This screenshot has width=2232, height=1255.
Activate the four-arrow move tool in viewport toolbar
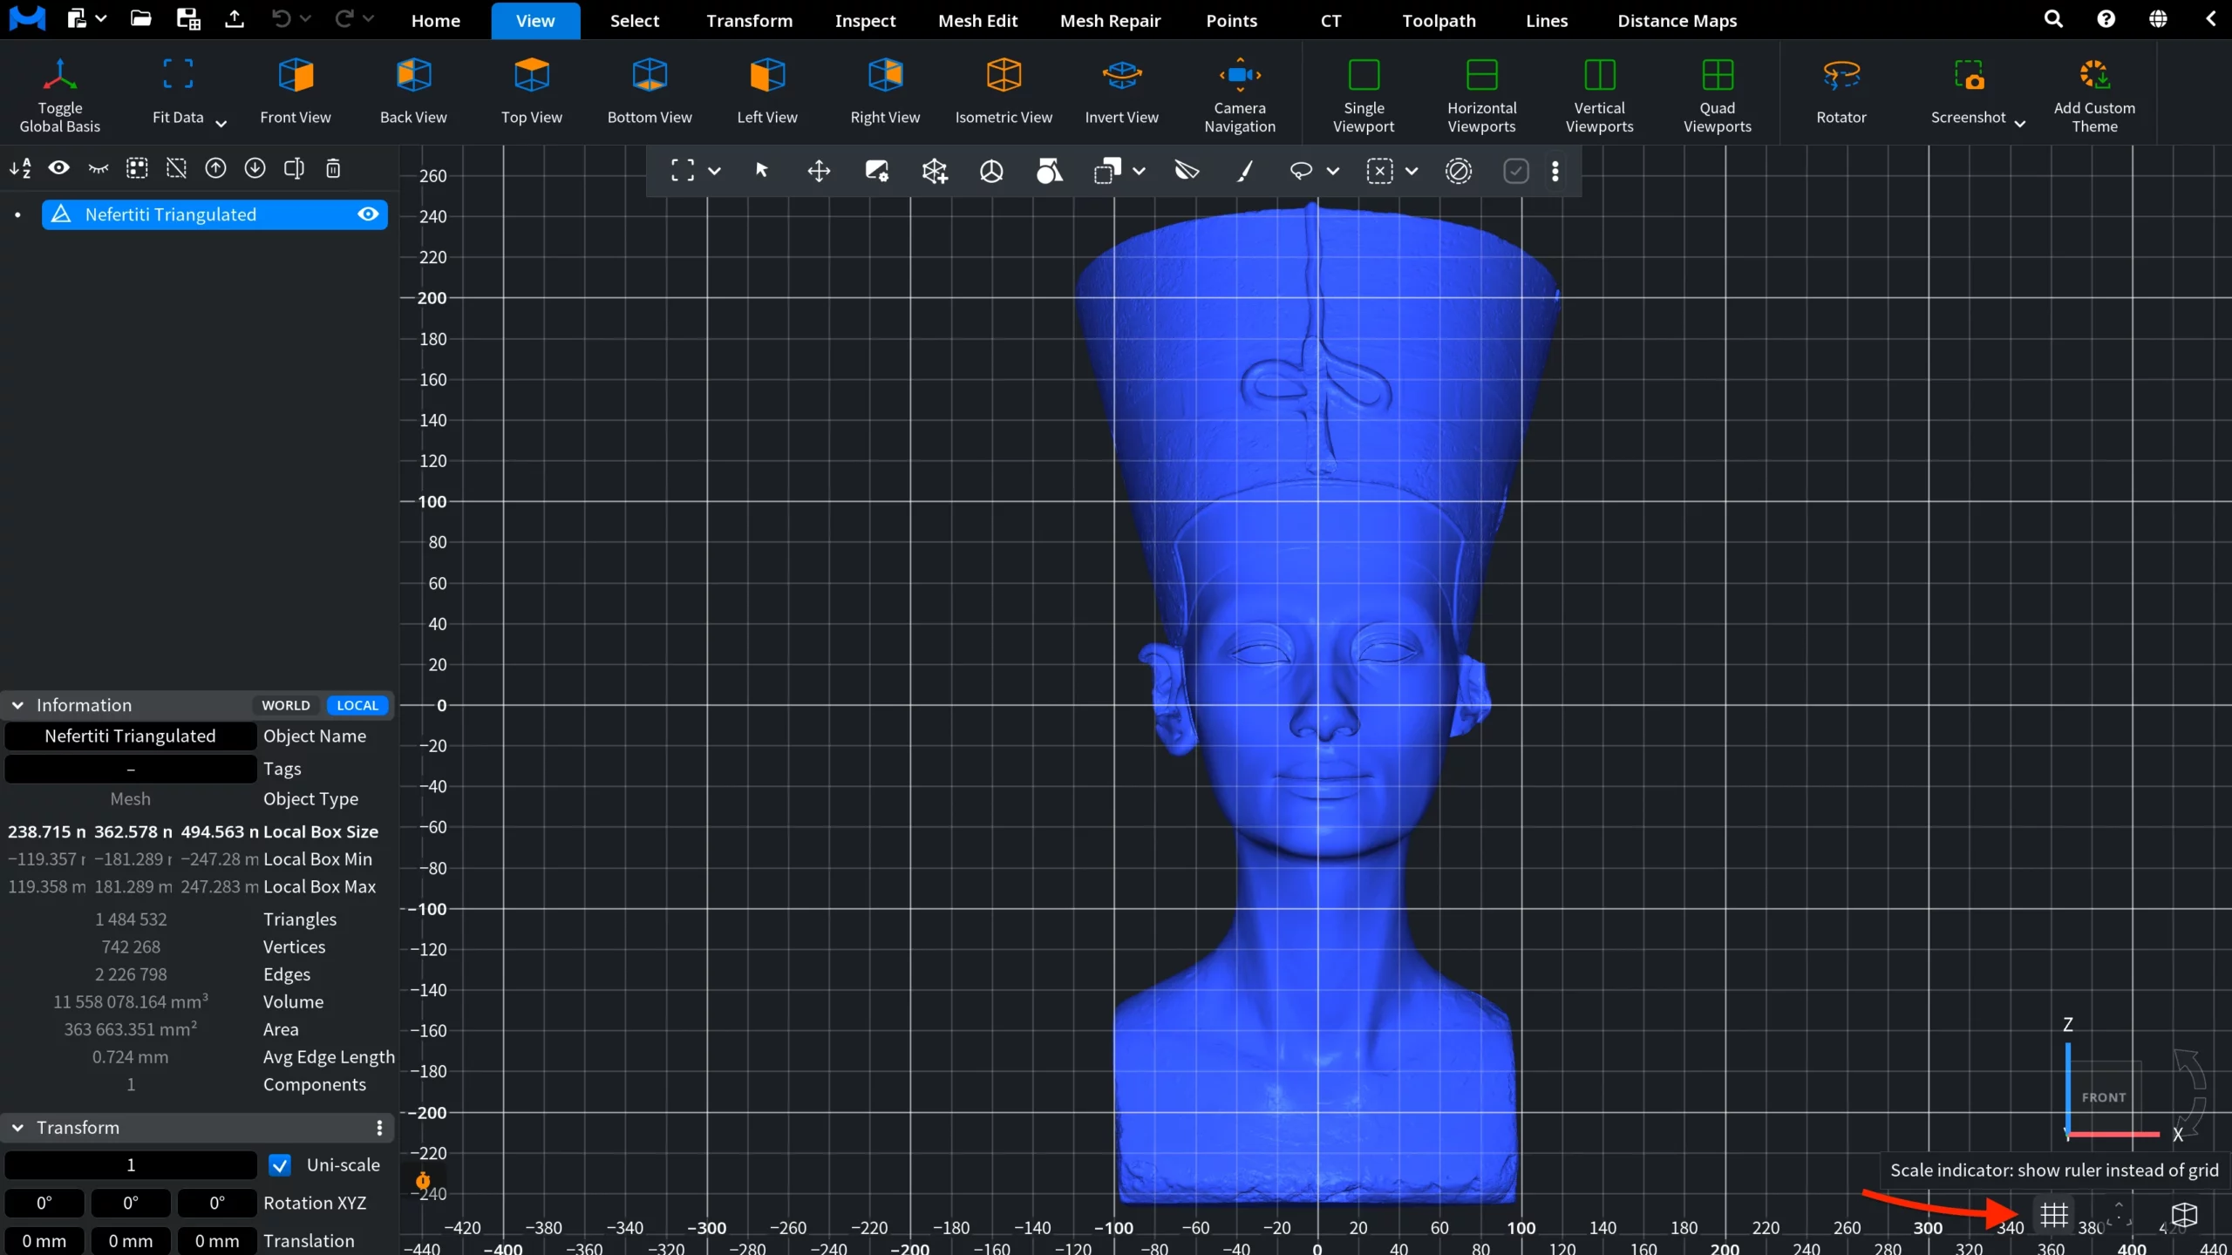(819, 171)
